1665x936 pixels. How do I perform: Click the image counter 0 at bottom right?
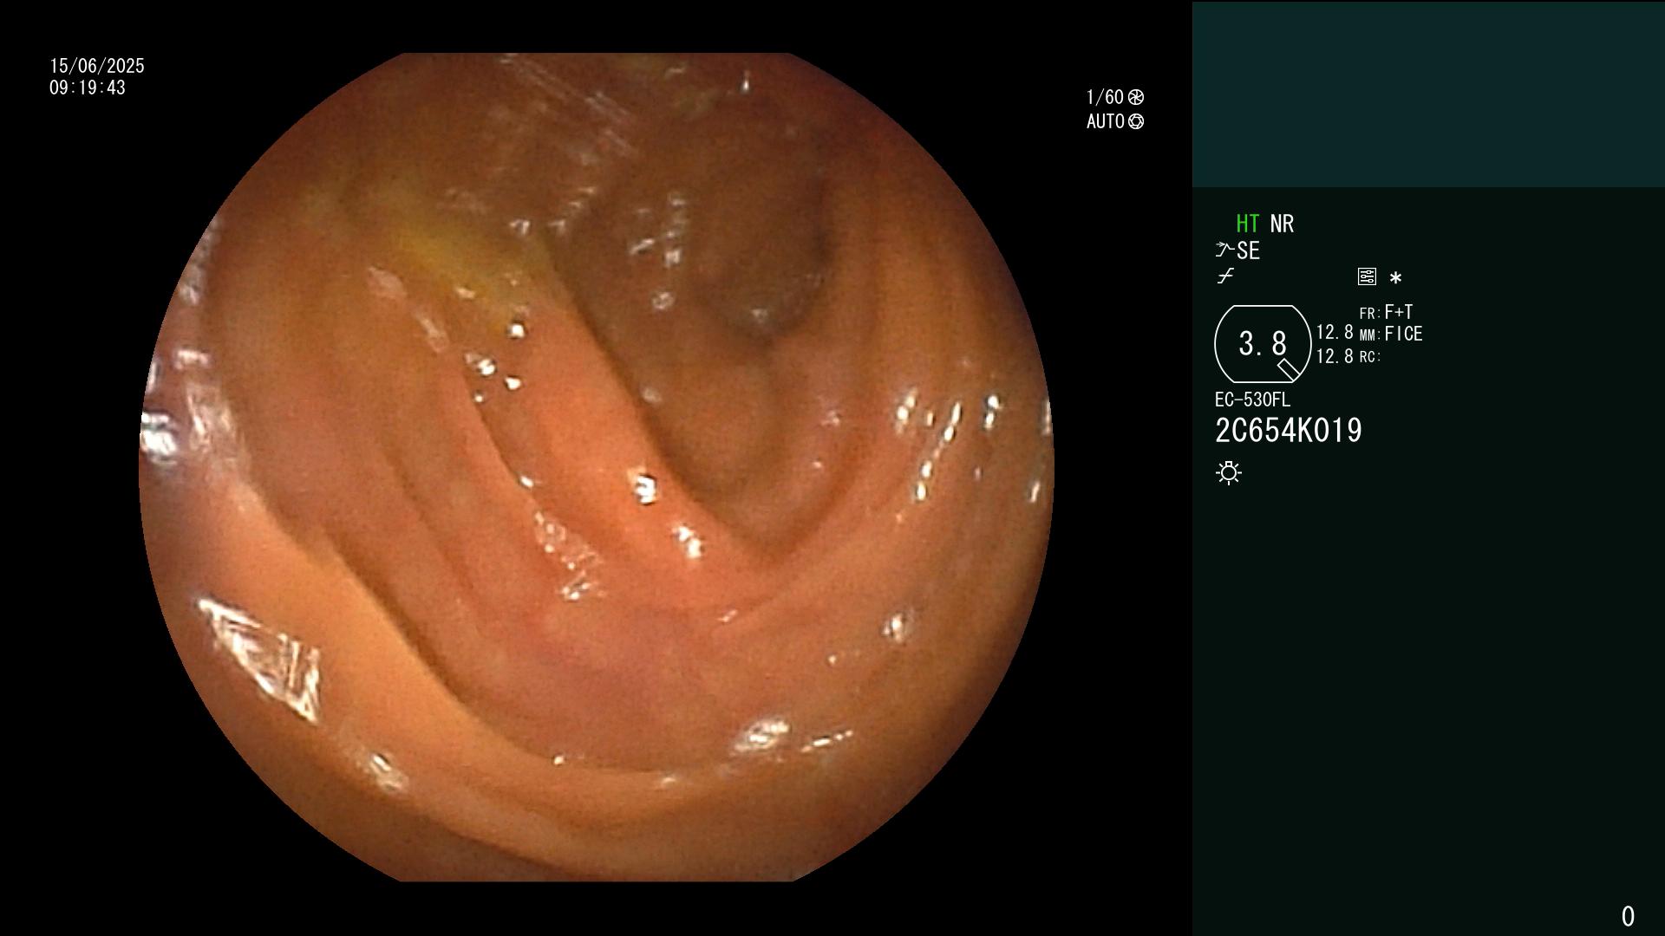click(1628, 916)
